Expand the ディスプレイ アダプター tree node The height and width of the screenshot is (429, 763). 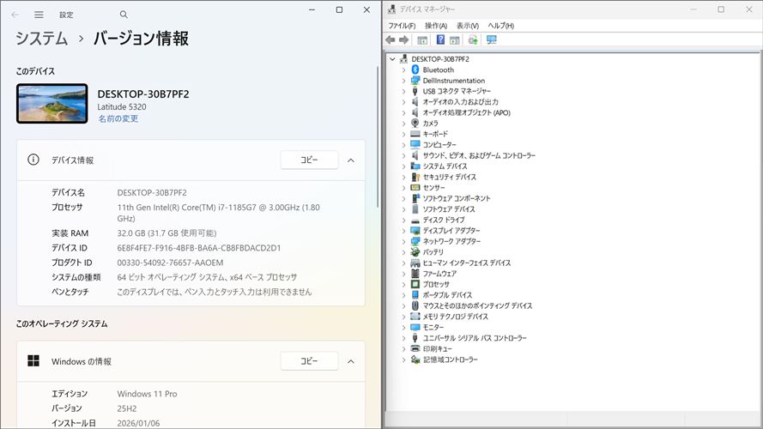[x=403, y=231]
